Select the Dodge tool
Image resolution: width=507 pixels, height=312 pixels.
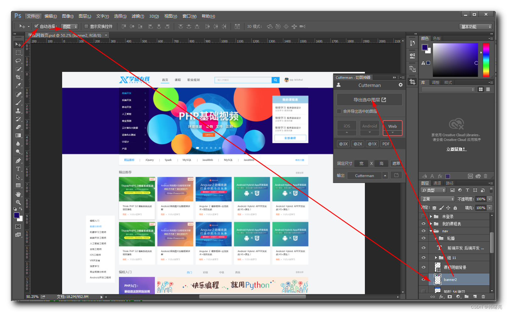(x=18, y=152)
